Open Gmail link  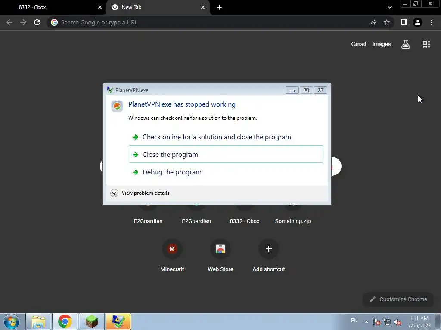(x=358, y=44)
